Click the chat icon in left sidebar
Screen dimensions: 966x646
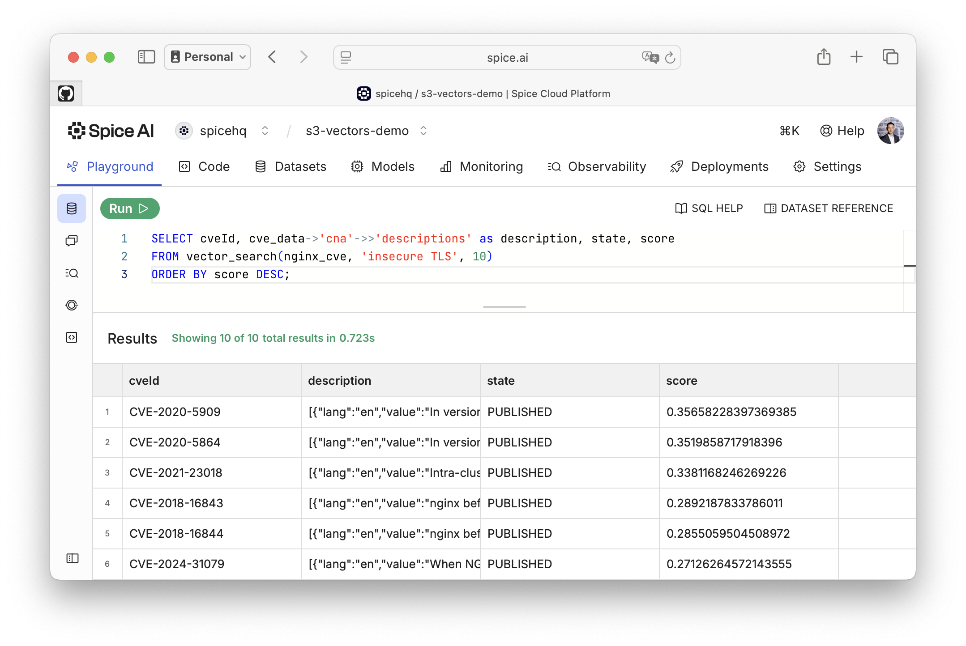pyautogui.click(x=72, y=241)
